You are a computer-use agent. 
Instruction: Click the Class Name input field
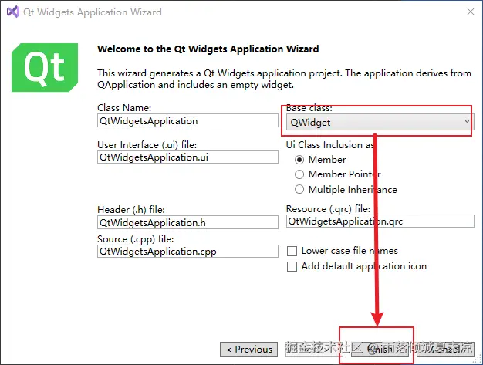click(187, 120)
